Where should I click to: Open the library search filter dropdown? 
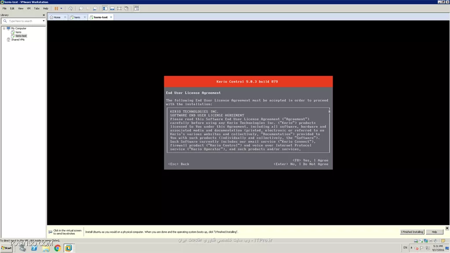coord(44,21)
